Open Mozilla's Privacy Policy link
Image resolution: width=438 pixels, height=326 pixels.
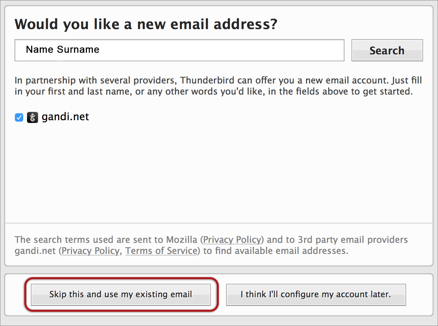click(232, 240)
